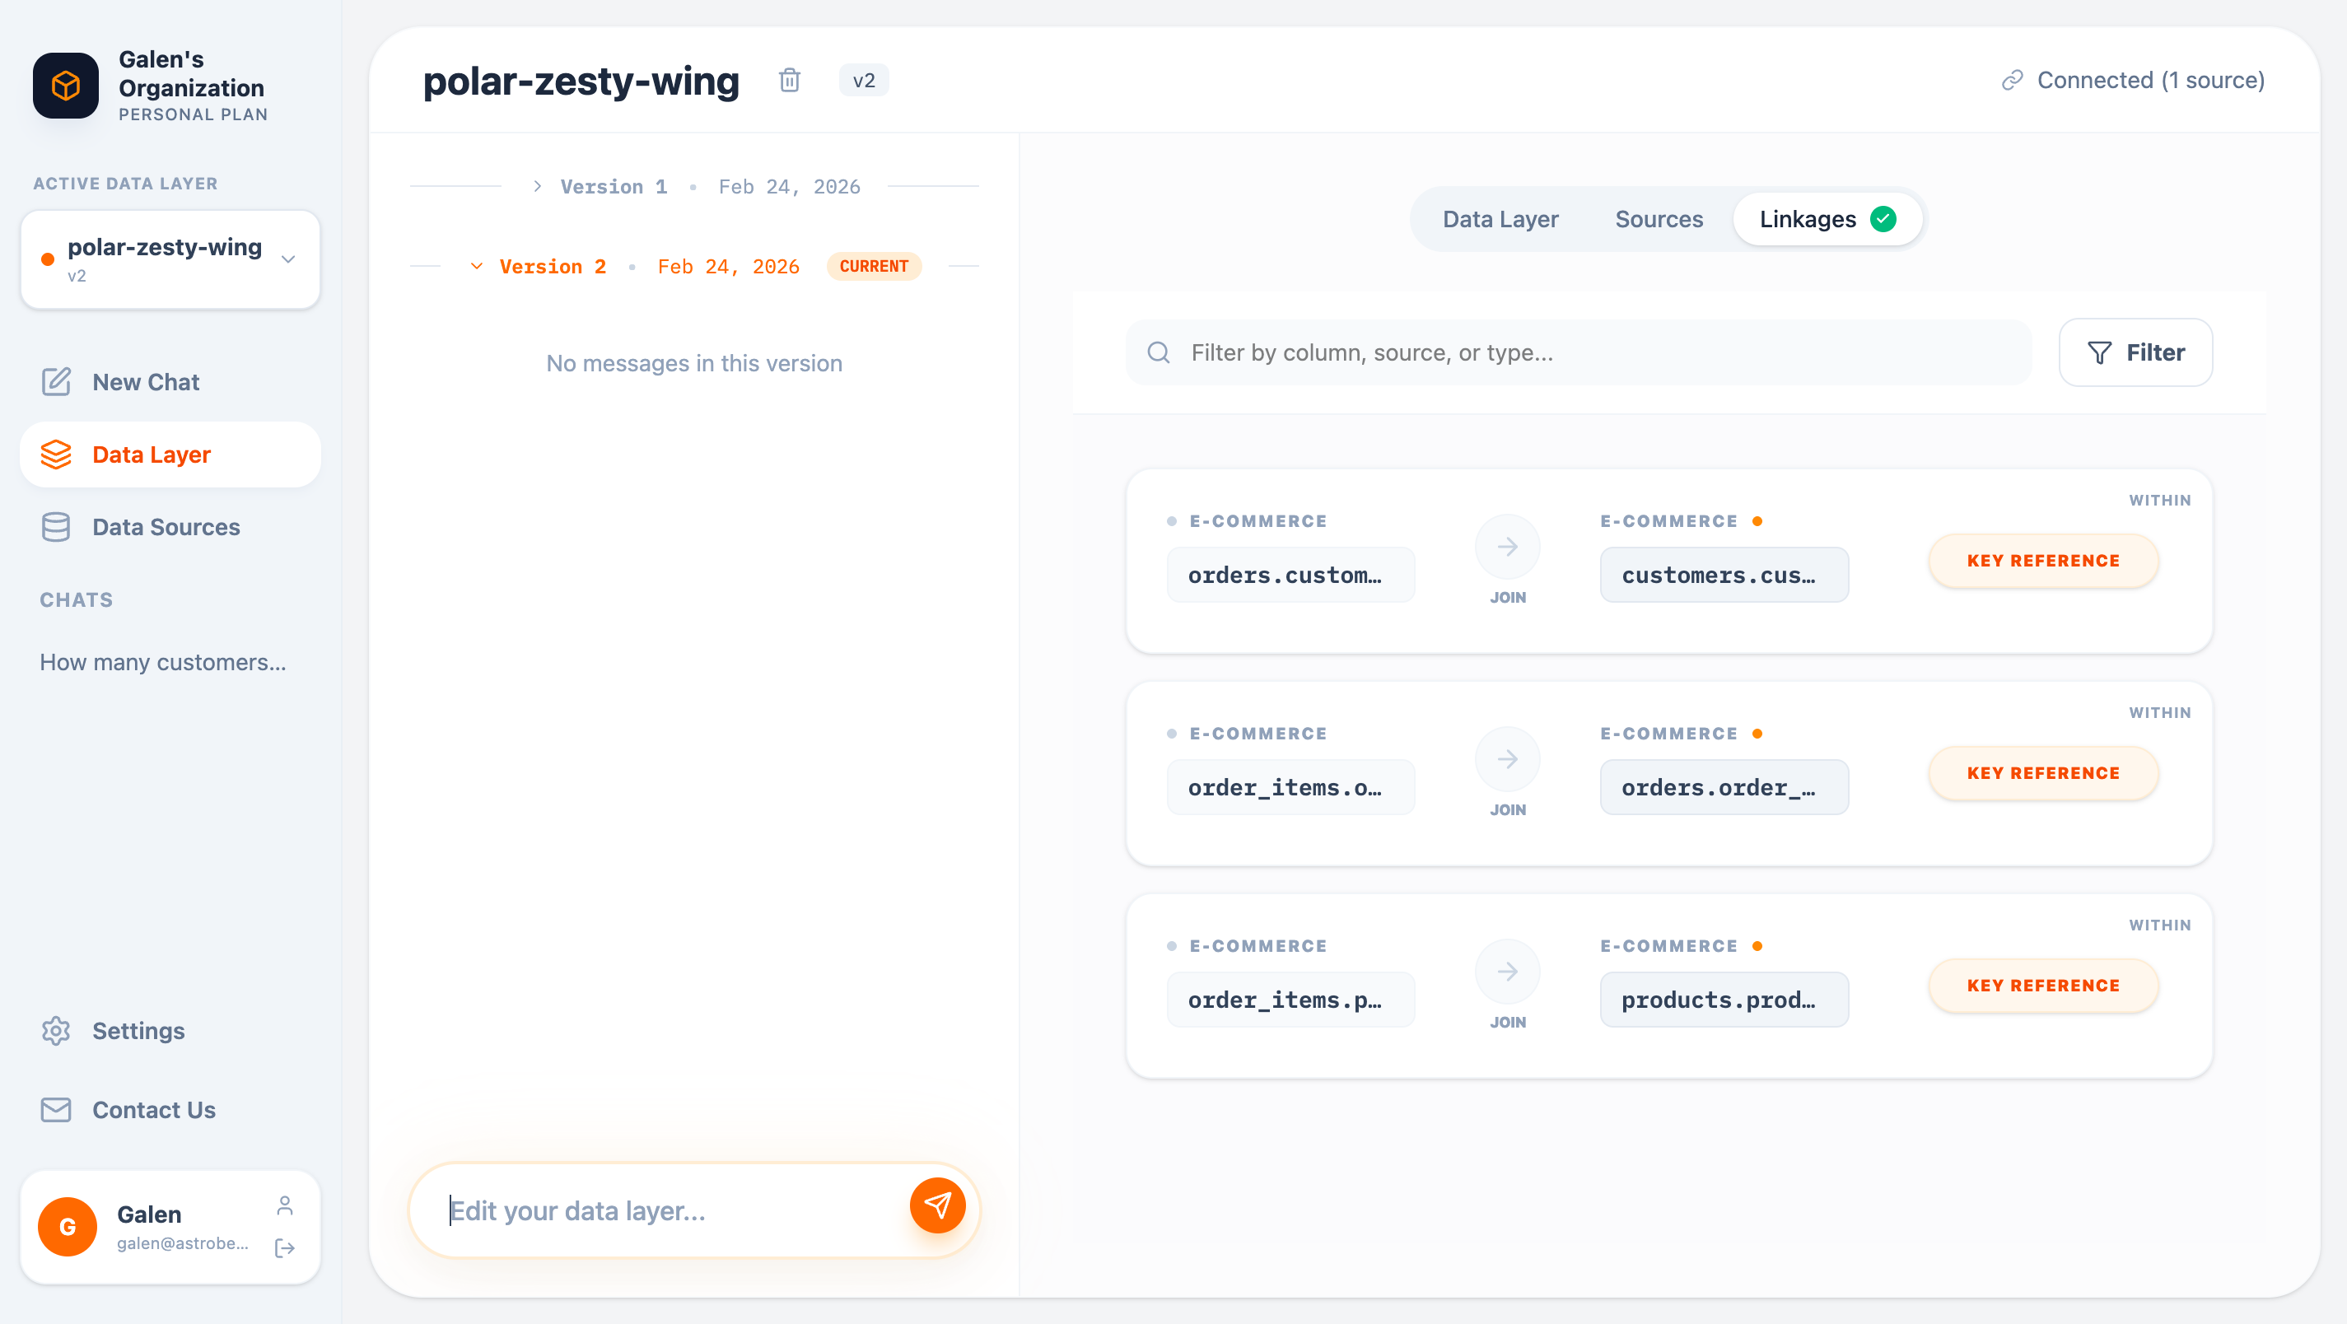This screenshot has width=2347, height=1324.
Task: Click the Contact Us envelope icon
Action: [x=55, y=1110]
